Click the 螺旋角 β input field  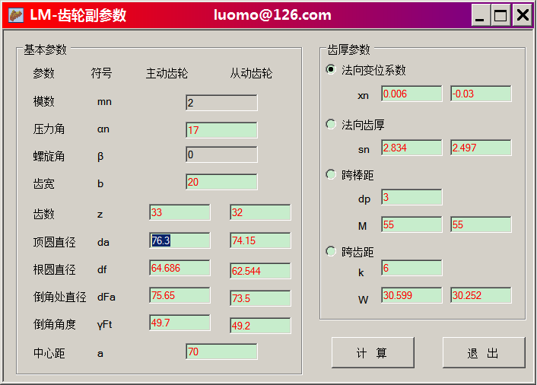pos(221,154)
